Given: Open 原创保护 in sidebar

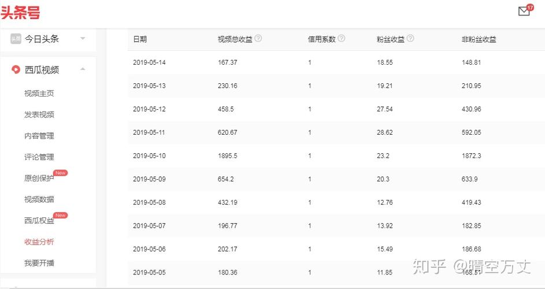Looking at the screenshot, I should 39,178.
